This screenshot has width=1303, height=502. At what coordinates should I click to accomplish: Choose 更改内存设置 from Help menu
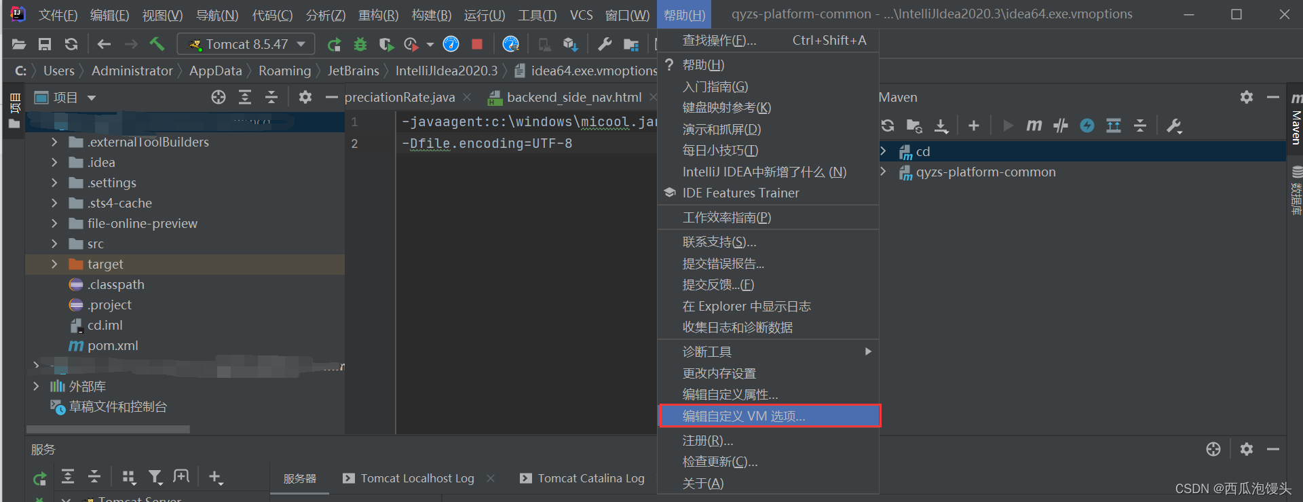coord(768,373)
